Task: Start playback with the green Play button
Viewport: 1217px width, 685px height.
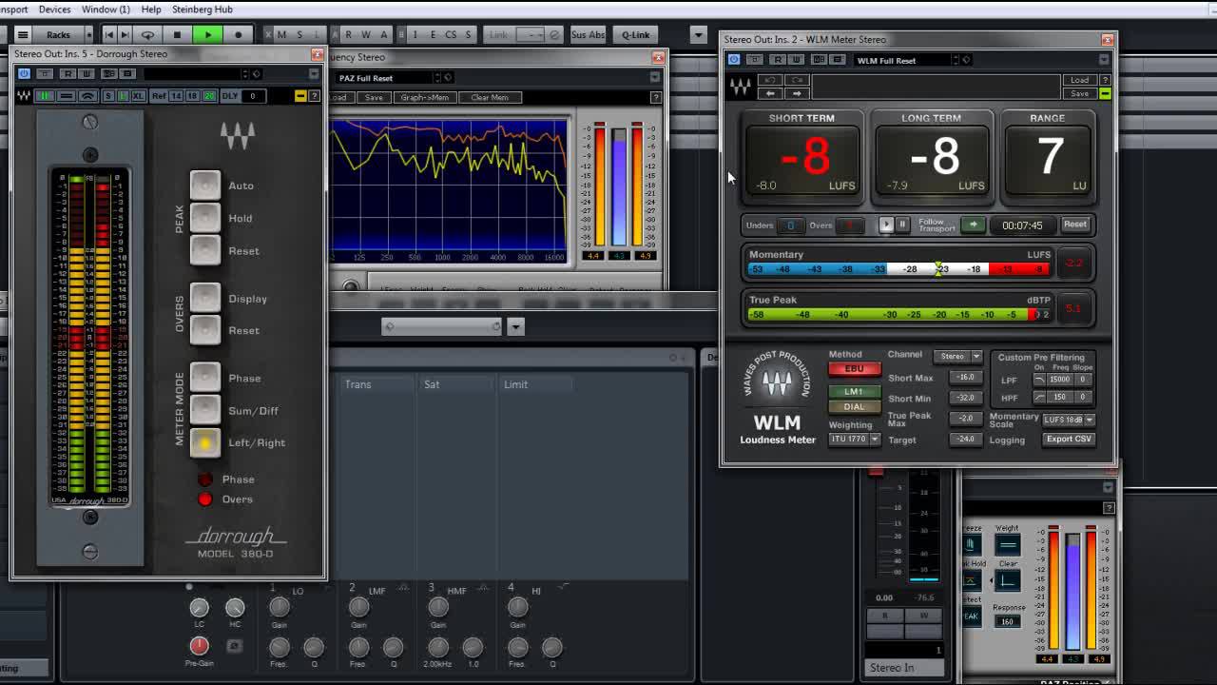Action: 207,35
